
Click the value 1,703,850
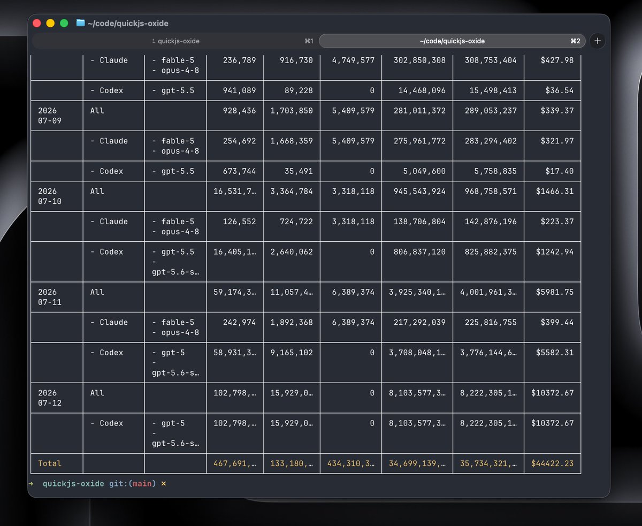(x=292, y=111)
